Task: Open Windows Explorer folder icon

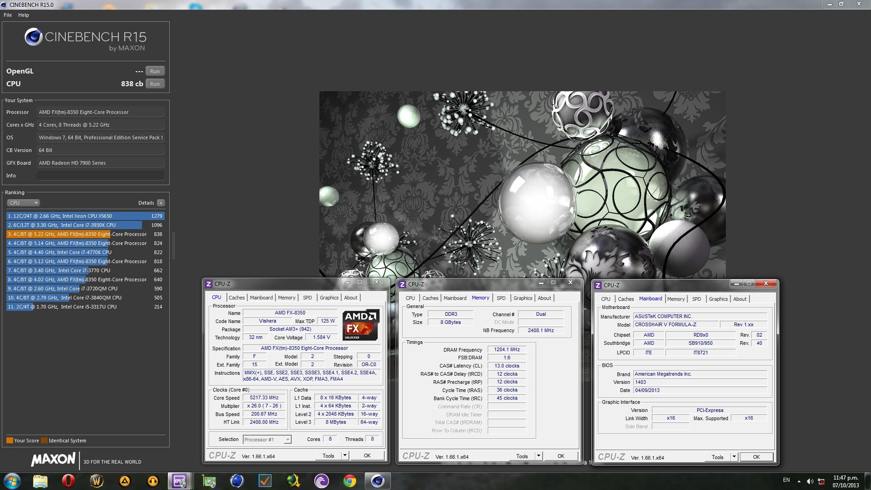Action: (40, 481)
